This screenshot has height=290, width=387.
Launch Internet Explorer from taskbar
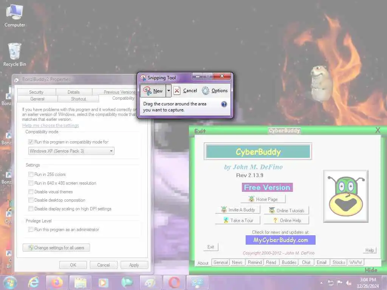34,282
